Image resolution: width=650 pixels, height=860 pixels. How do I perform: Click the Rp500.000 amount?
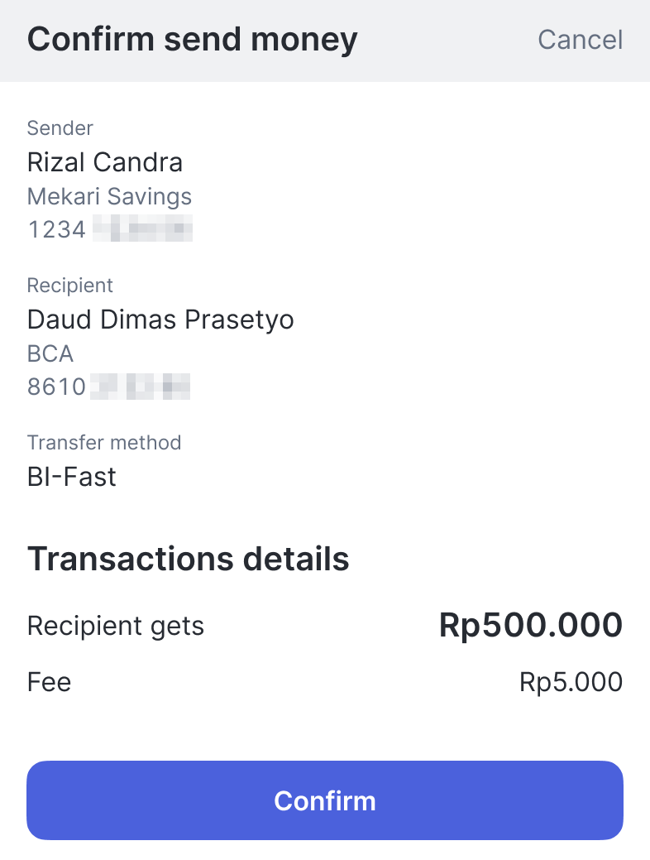click(x=530, y=625)
